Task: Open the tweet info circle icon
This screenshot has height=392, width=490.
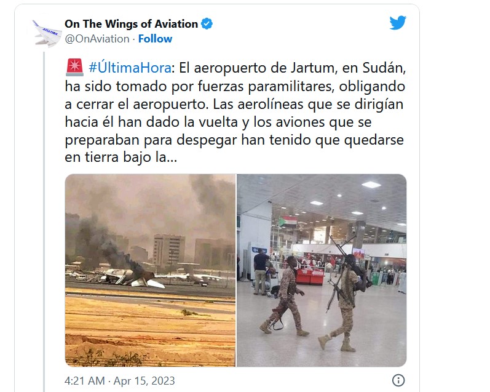Action: point(398,380)
